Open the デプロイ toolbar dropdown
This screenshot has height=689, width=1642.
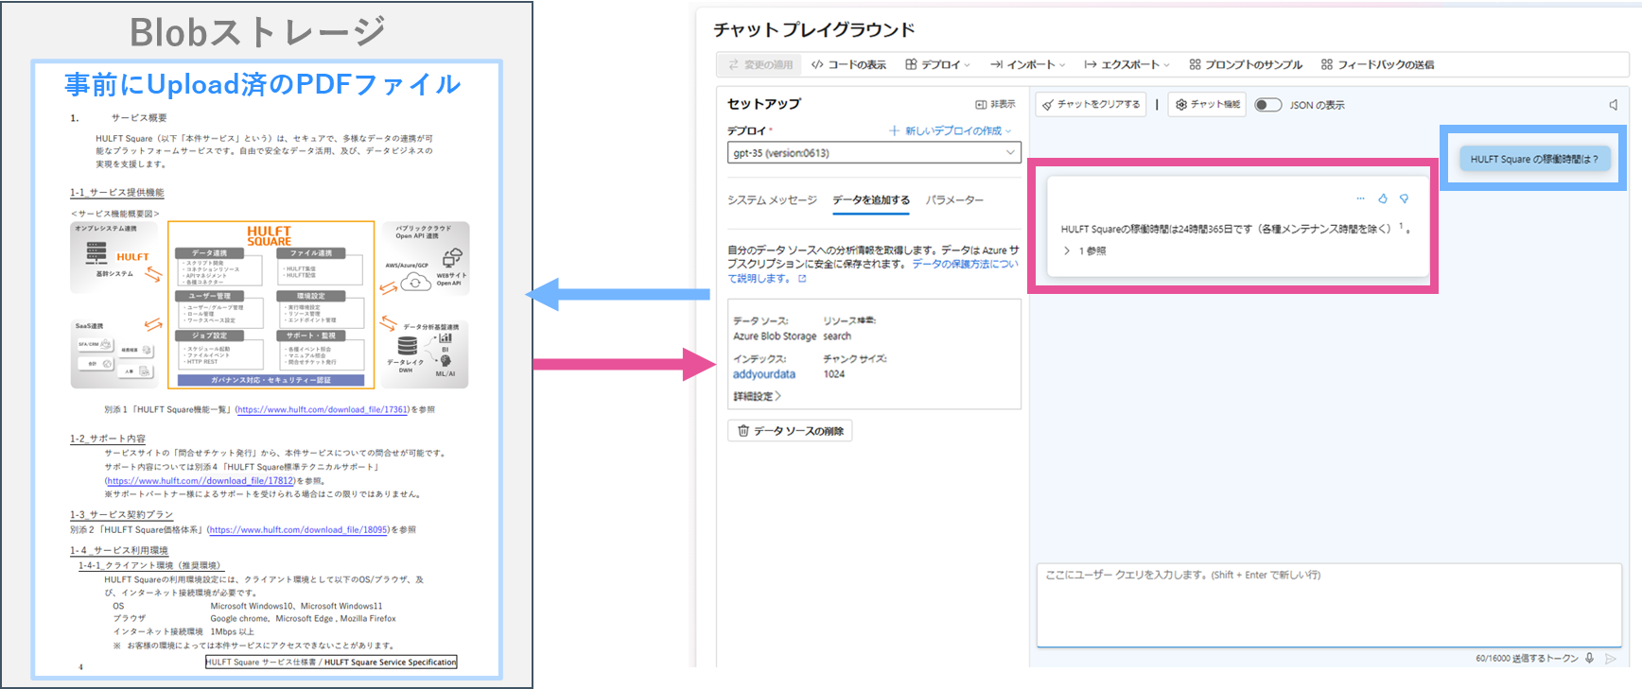pyautogui.click(x=937, y=64)
